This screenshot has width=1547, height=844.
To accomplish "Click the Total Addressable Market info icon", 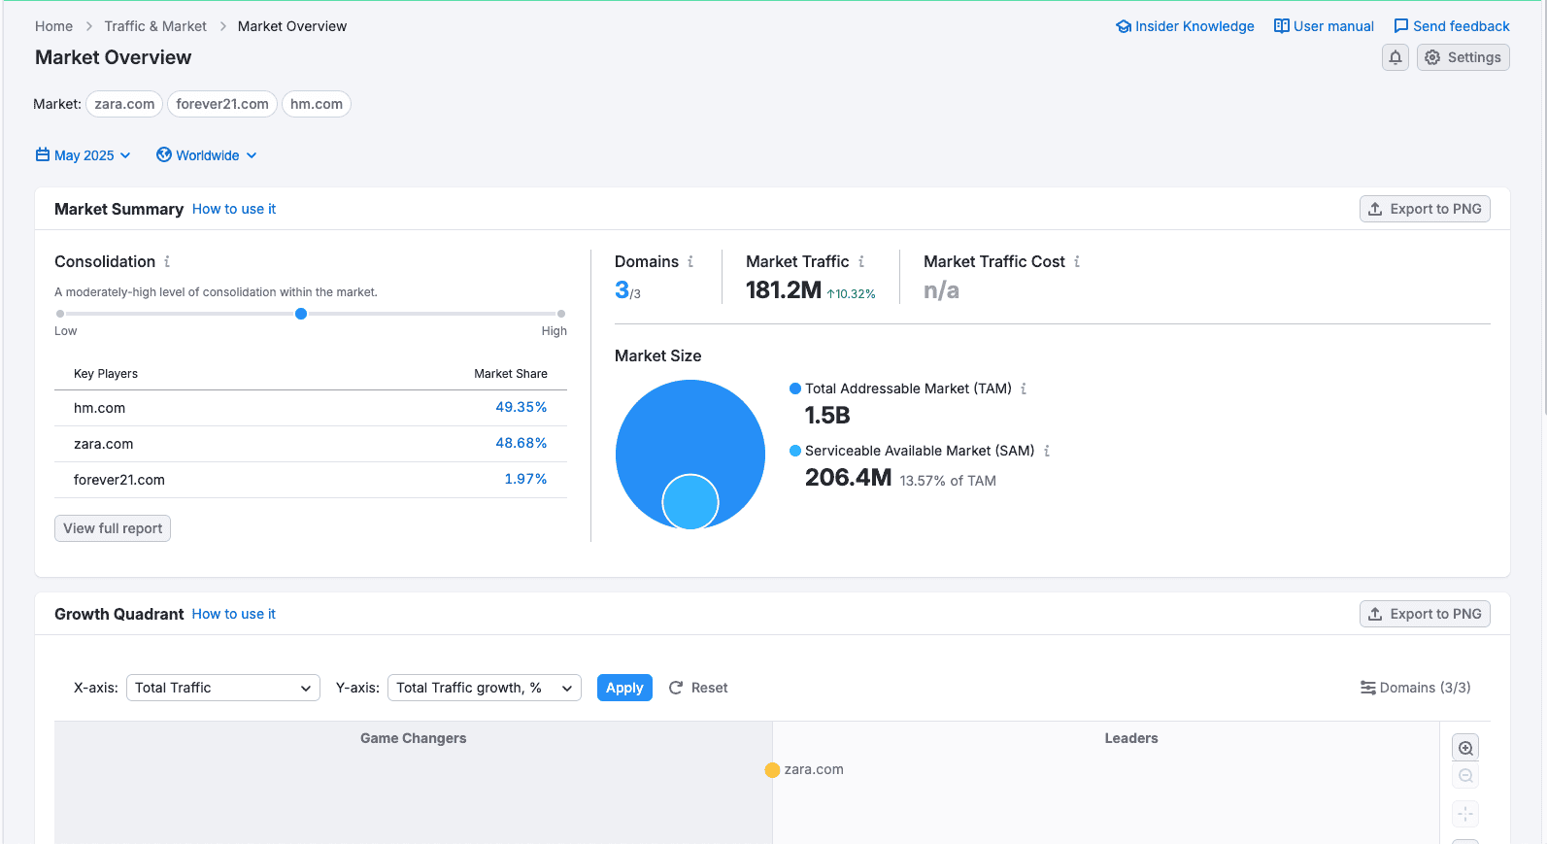I will click(1024, 388).
